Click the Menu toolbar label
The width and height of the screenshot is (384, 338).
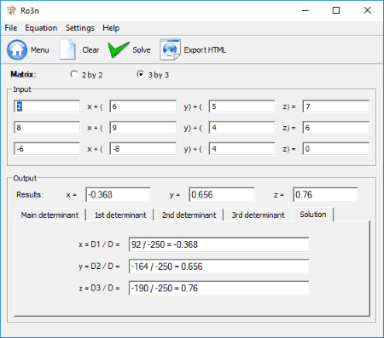[x=40, y=50]
